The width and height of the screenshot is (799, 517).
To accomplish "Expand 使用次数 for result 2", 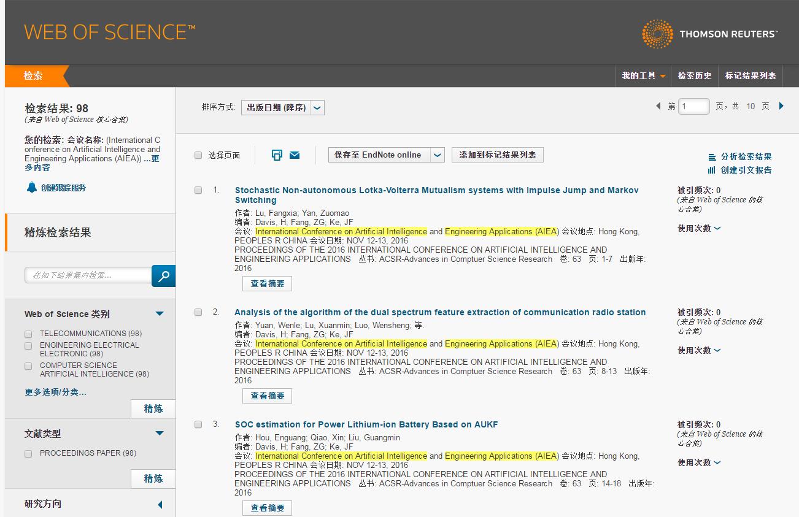I will coord(699,350).
